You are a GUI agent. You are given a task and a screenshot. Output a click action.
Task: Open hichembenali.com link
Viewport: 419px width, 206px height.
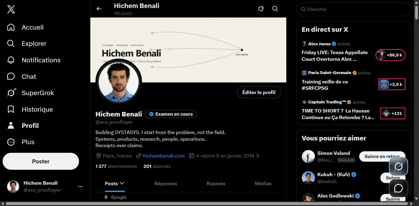click(164, 156)
